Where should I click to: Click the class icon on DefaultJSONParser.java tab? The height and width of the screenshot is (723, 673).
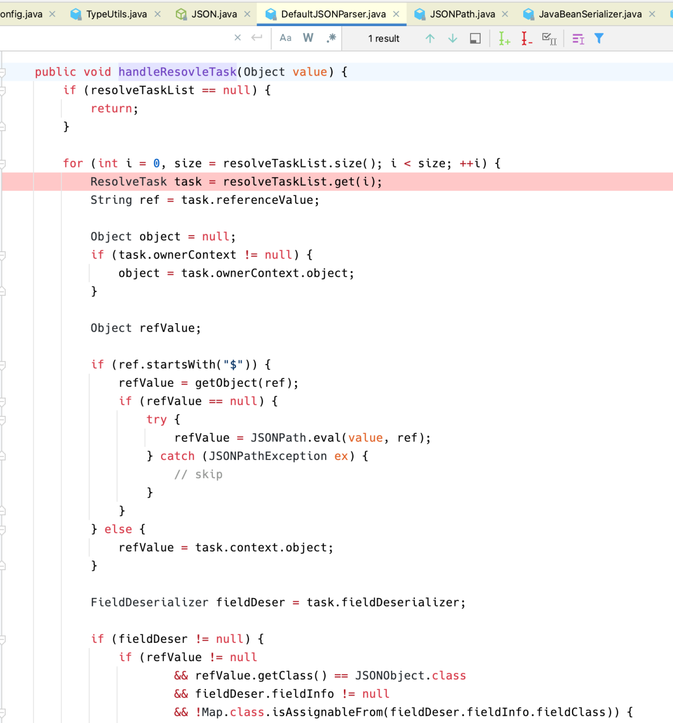tap(271, 14)
